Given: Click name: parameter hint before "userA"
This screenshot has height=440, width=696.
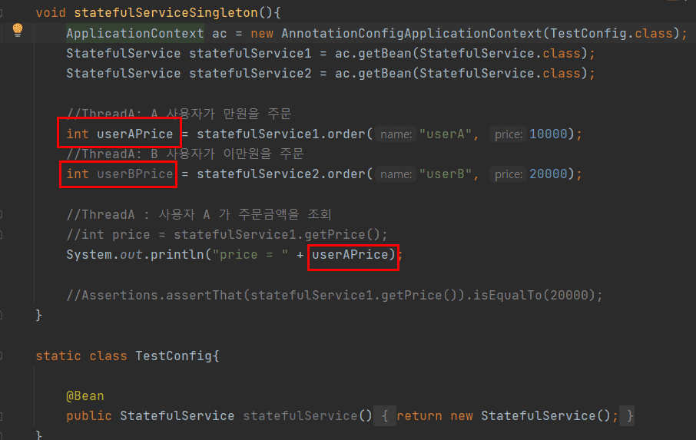Looking at the screenshot, I should click(396, 134).
